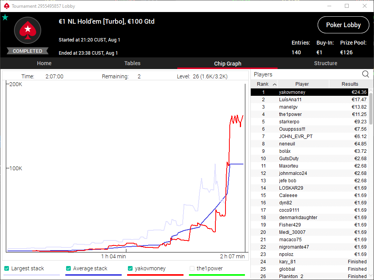Image resolution: width=374 pixels, height=280 pixels.
Task: Click the tournament title €1 NL Hold'em
Action: [107, 21]
